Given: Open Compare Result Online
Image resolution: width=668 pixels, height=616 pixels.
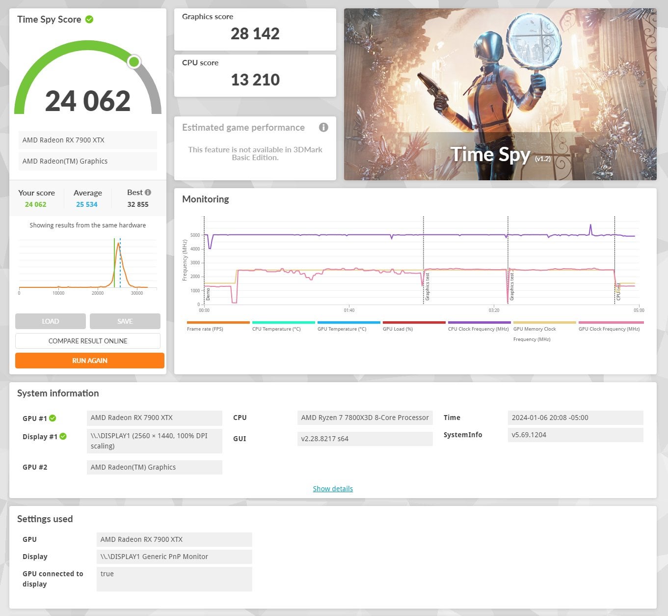Looking at the screenshot, I should [x=88, y=341].
